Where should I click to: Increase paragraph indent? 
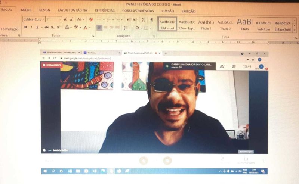coord(135,19)
